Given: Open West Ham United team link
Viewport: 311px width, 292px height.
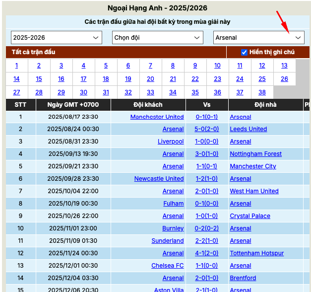Looking at the screenshot, I should (x=254, y=191).
